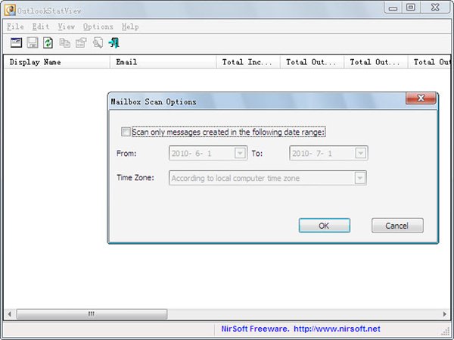Click the Exit door toolbar icon
This screenshot has height=340, width=454.
click(114, 42)
